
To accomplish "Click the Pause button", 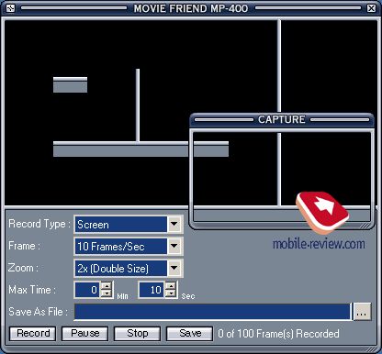I will pos(84,333).
